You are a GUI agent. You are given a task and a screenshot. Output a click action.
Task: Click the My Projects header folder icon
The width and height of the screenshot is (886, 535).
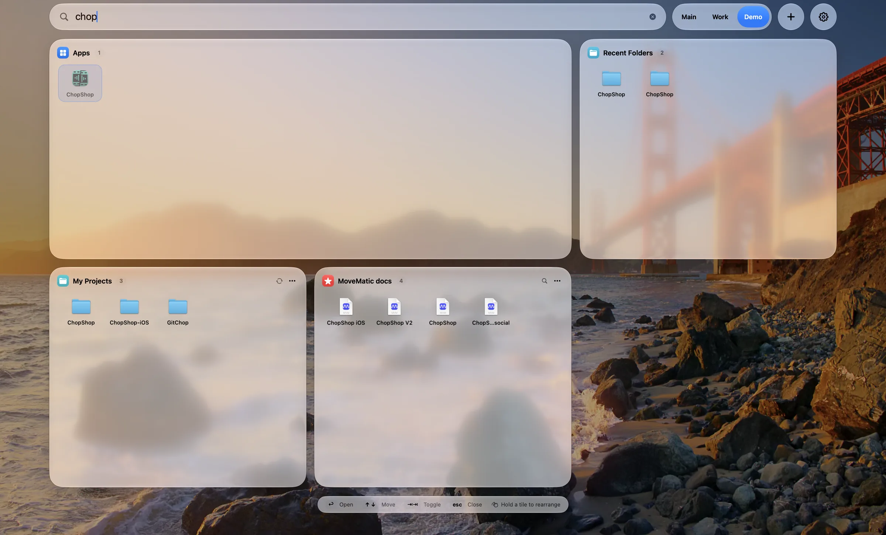(63, 281)
